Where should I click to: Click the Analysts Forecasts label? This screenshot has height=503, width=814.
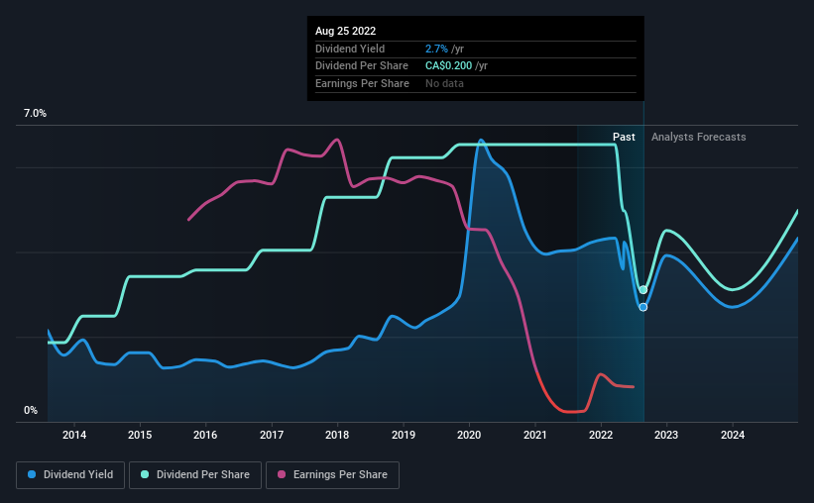coord(699,137)
